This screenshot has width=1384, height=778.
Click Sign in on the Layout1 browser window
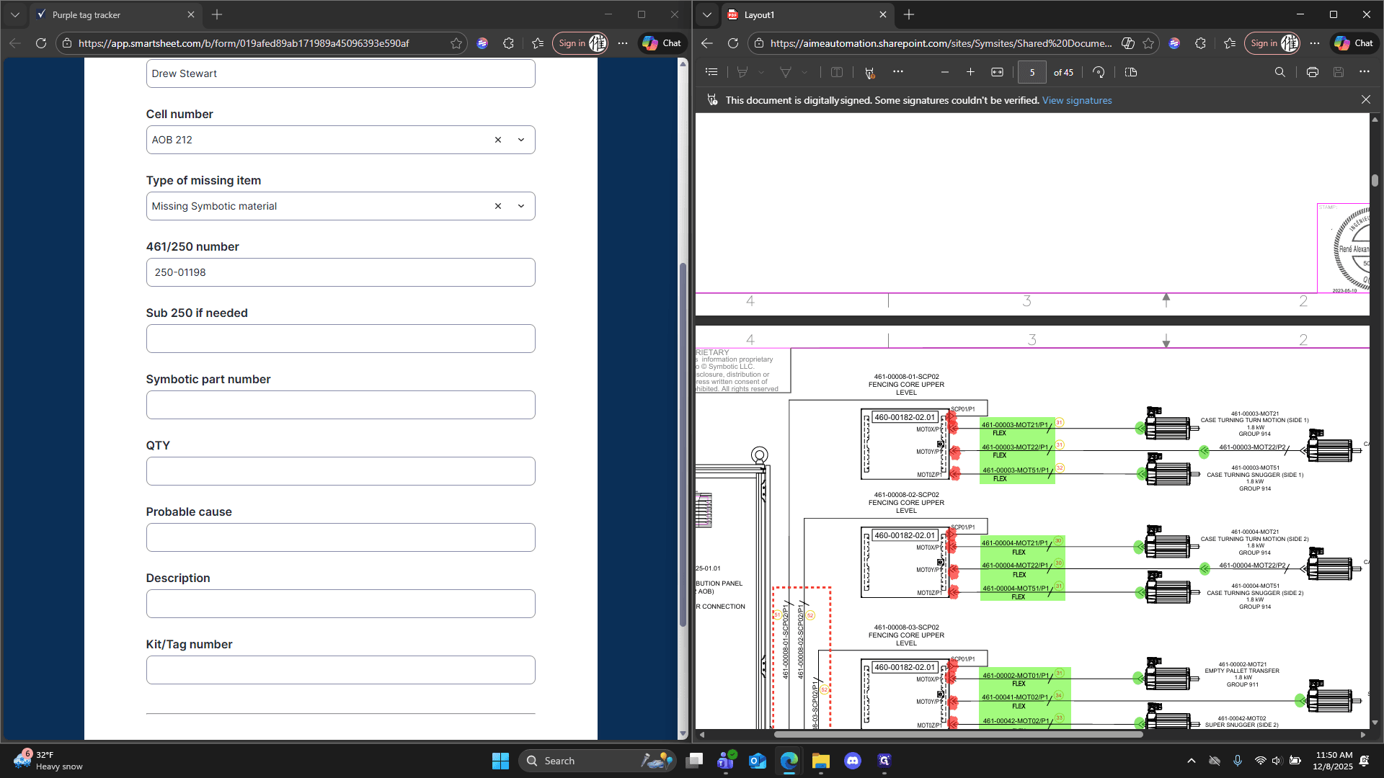(x=1273, y=43)
